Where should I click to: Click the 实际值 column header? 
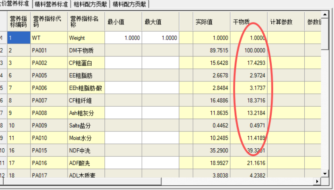(212, 22)
